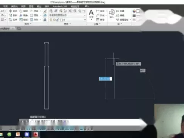This screenshot has width=184, height=138.
Task: Select the Rotate tool
Action: click(x=23, y=11)
